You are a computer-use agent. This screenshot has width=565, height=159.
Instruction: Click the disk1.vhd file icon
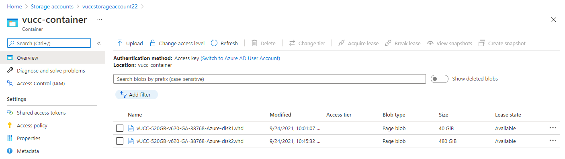131,128
